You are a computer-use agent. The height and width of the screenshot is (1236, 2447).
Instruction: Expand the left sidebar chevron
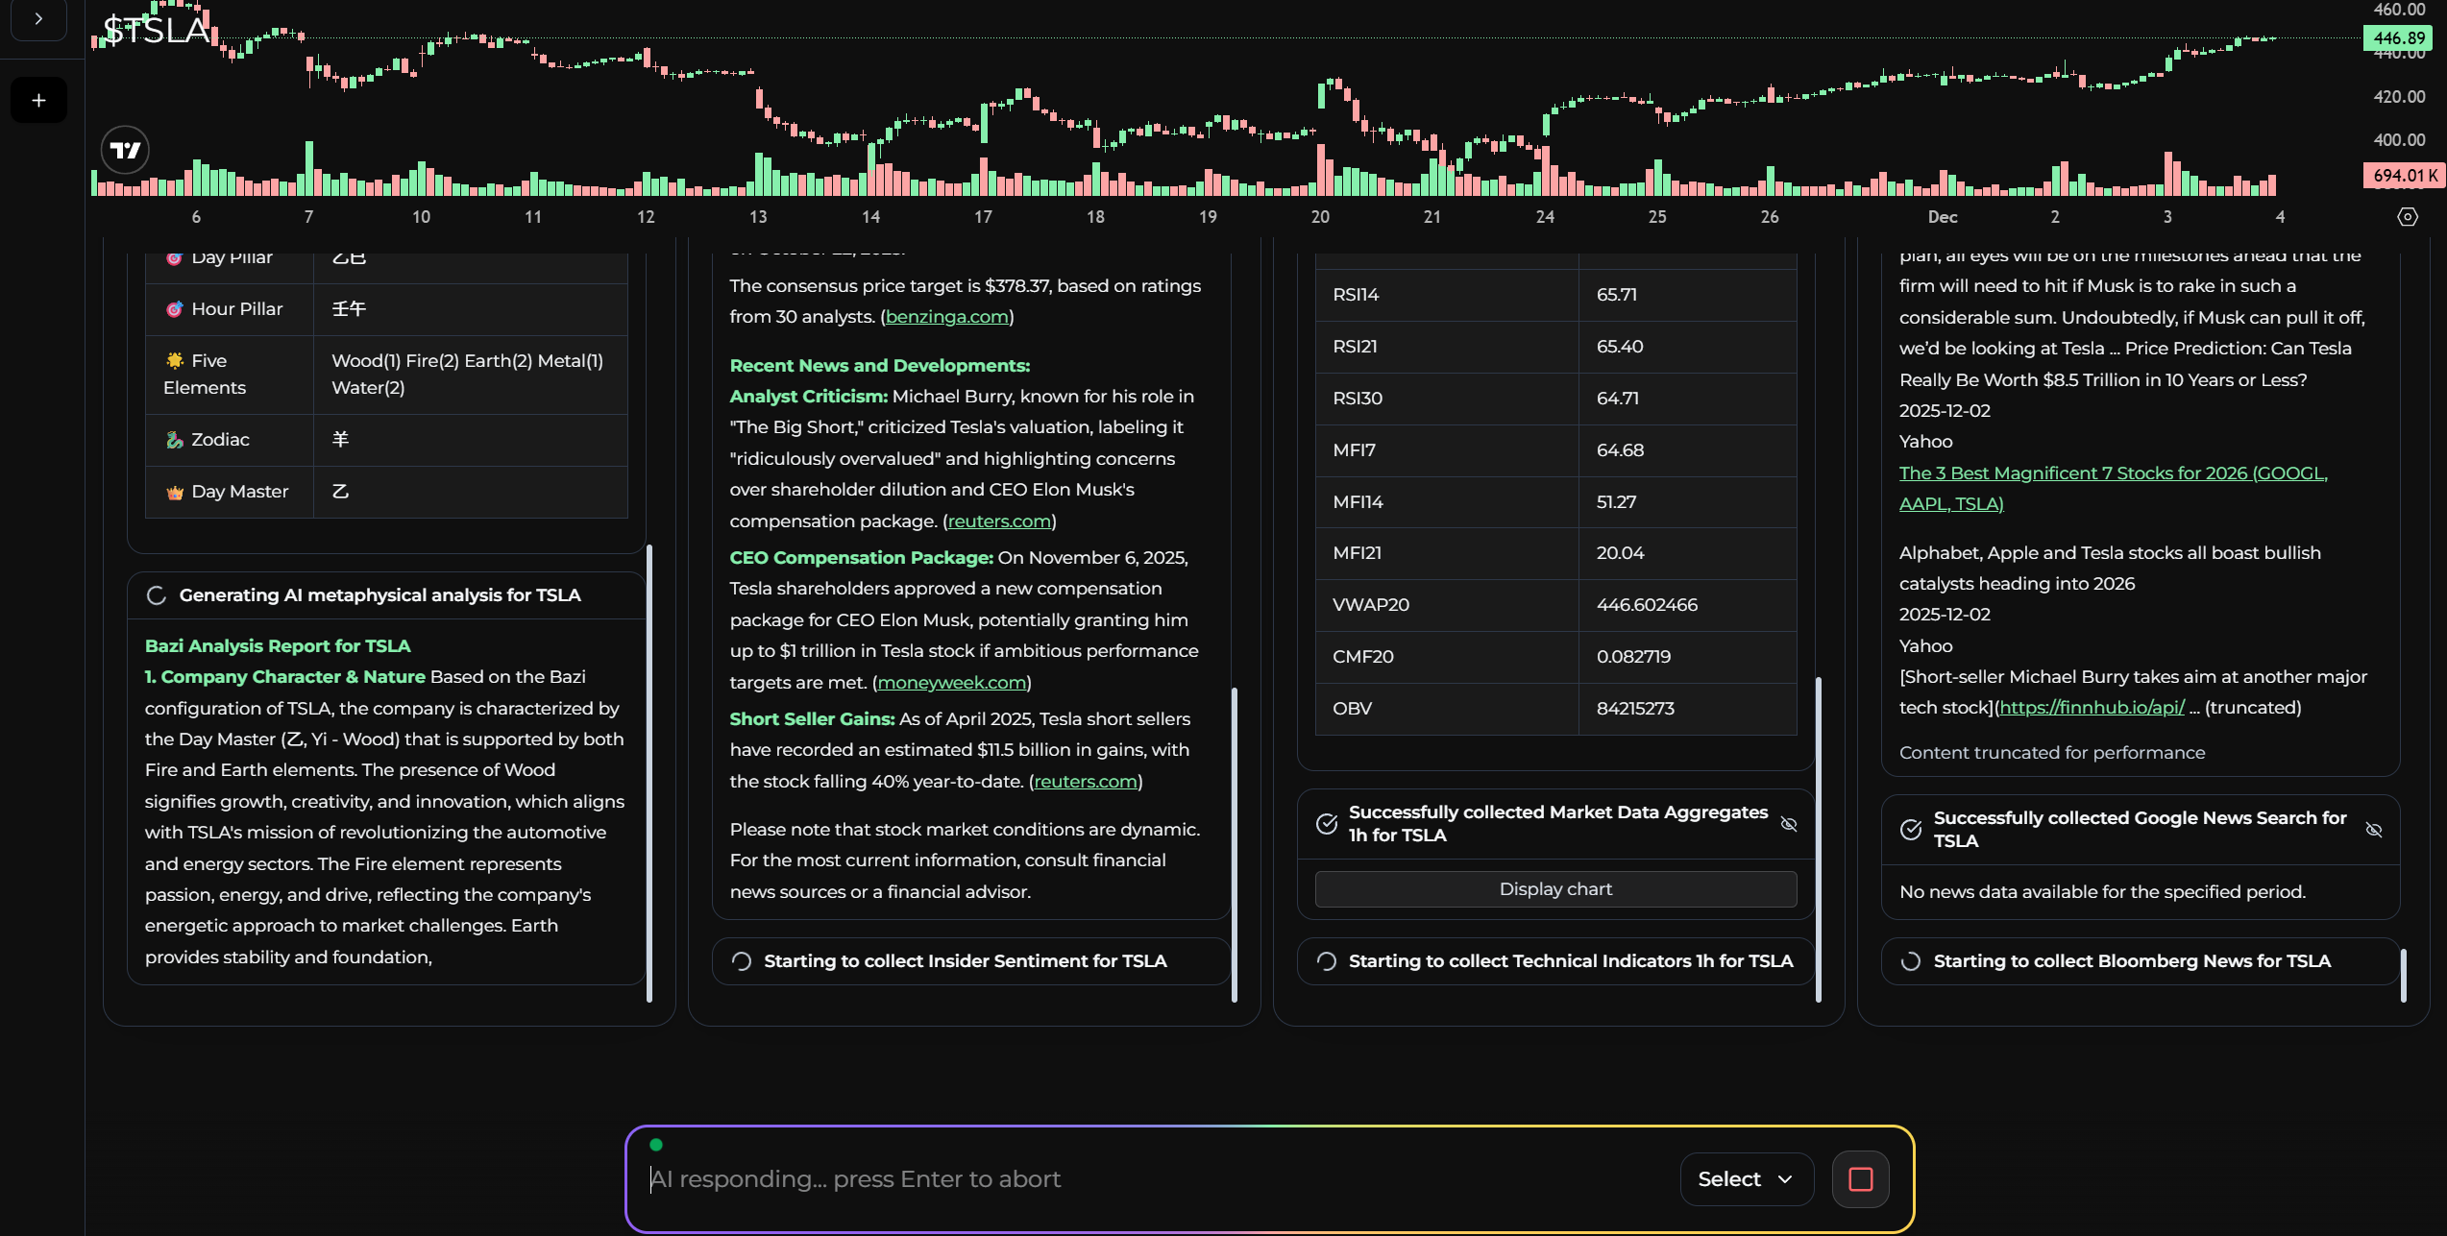(x=38, y=18)
